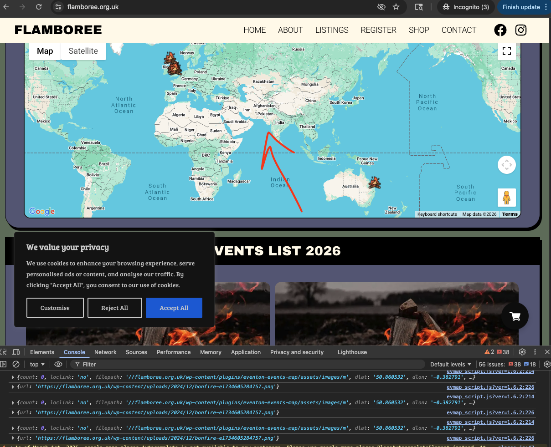Screen dimensions: 551x447
Task: Click Accept All on the cookie banner
Action: point(174,308)
